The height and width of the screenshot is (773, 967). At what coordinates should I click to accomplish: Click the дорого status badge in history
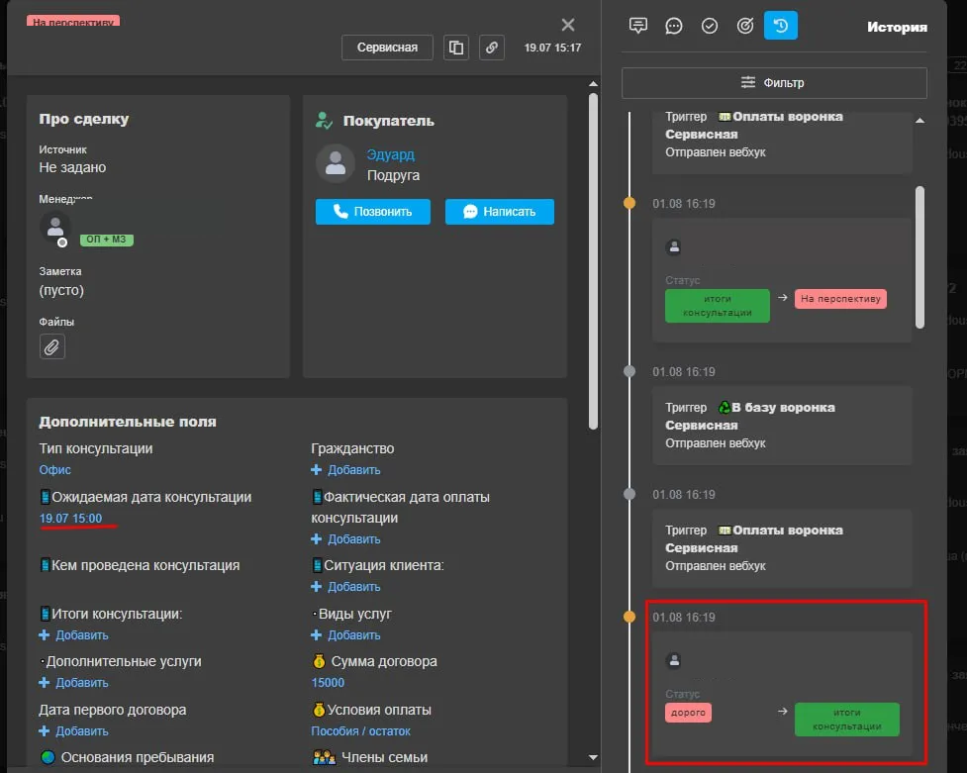(x=688, y=713)
